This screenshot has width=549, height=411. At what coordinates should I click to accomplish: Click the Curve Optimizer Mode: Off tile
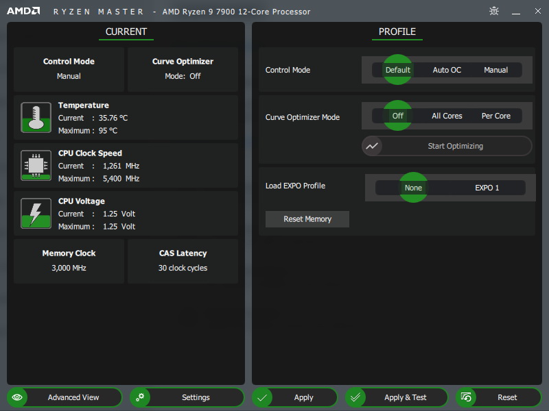183,69
